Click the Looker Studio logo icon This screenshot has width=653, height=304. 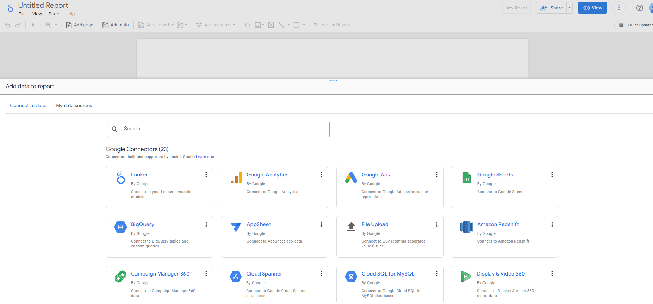10,8
